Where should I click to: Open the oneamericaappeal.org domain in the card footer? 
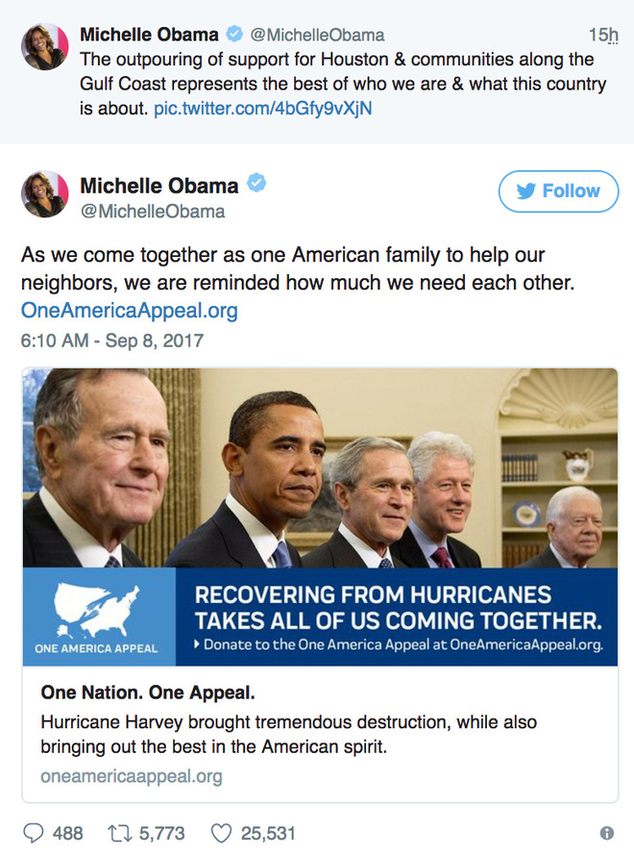point(132,776)
